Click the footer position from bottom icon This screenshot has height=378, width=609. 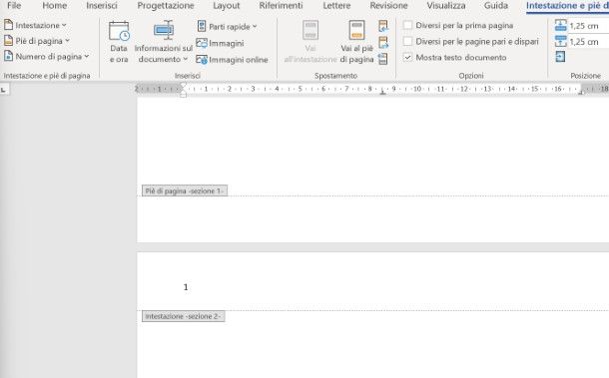point(560,41)
